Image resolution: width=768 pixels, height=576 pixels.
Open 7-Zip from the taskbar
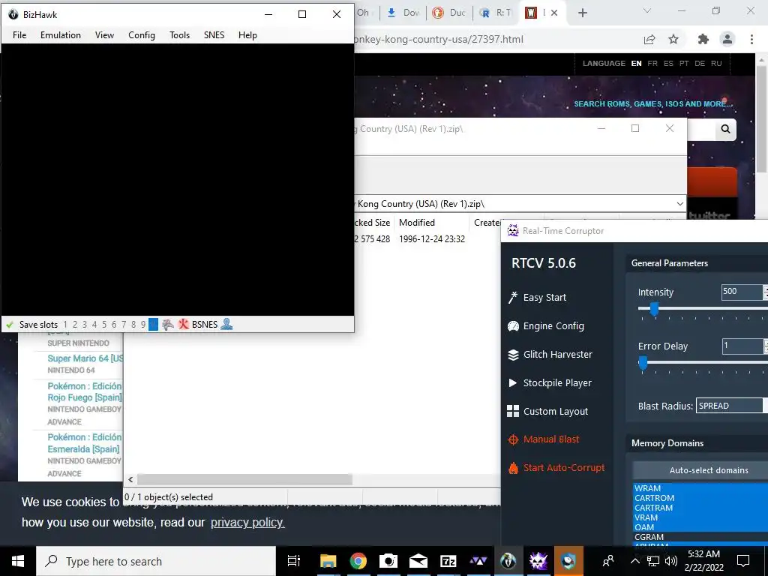[448, 561]
